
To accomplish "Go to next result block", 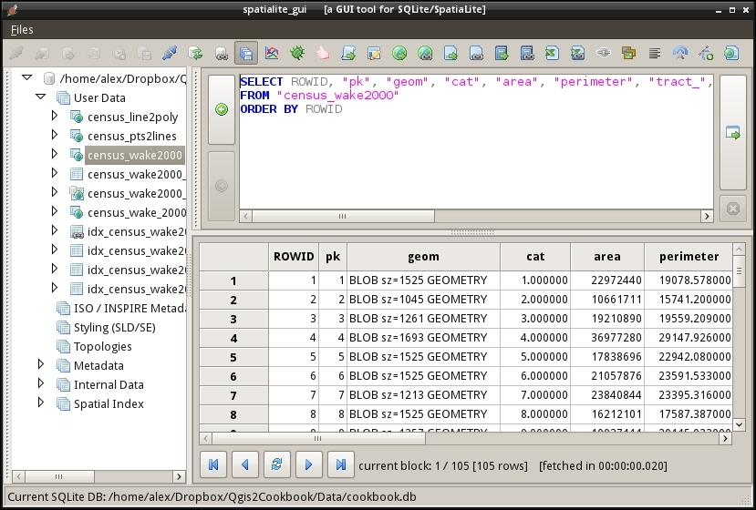I will [x=308, y=464].
